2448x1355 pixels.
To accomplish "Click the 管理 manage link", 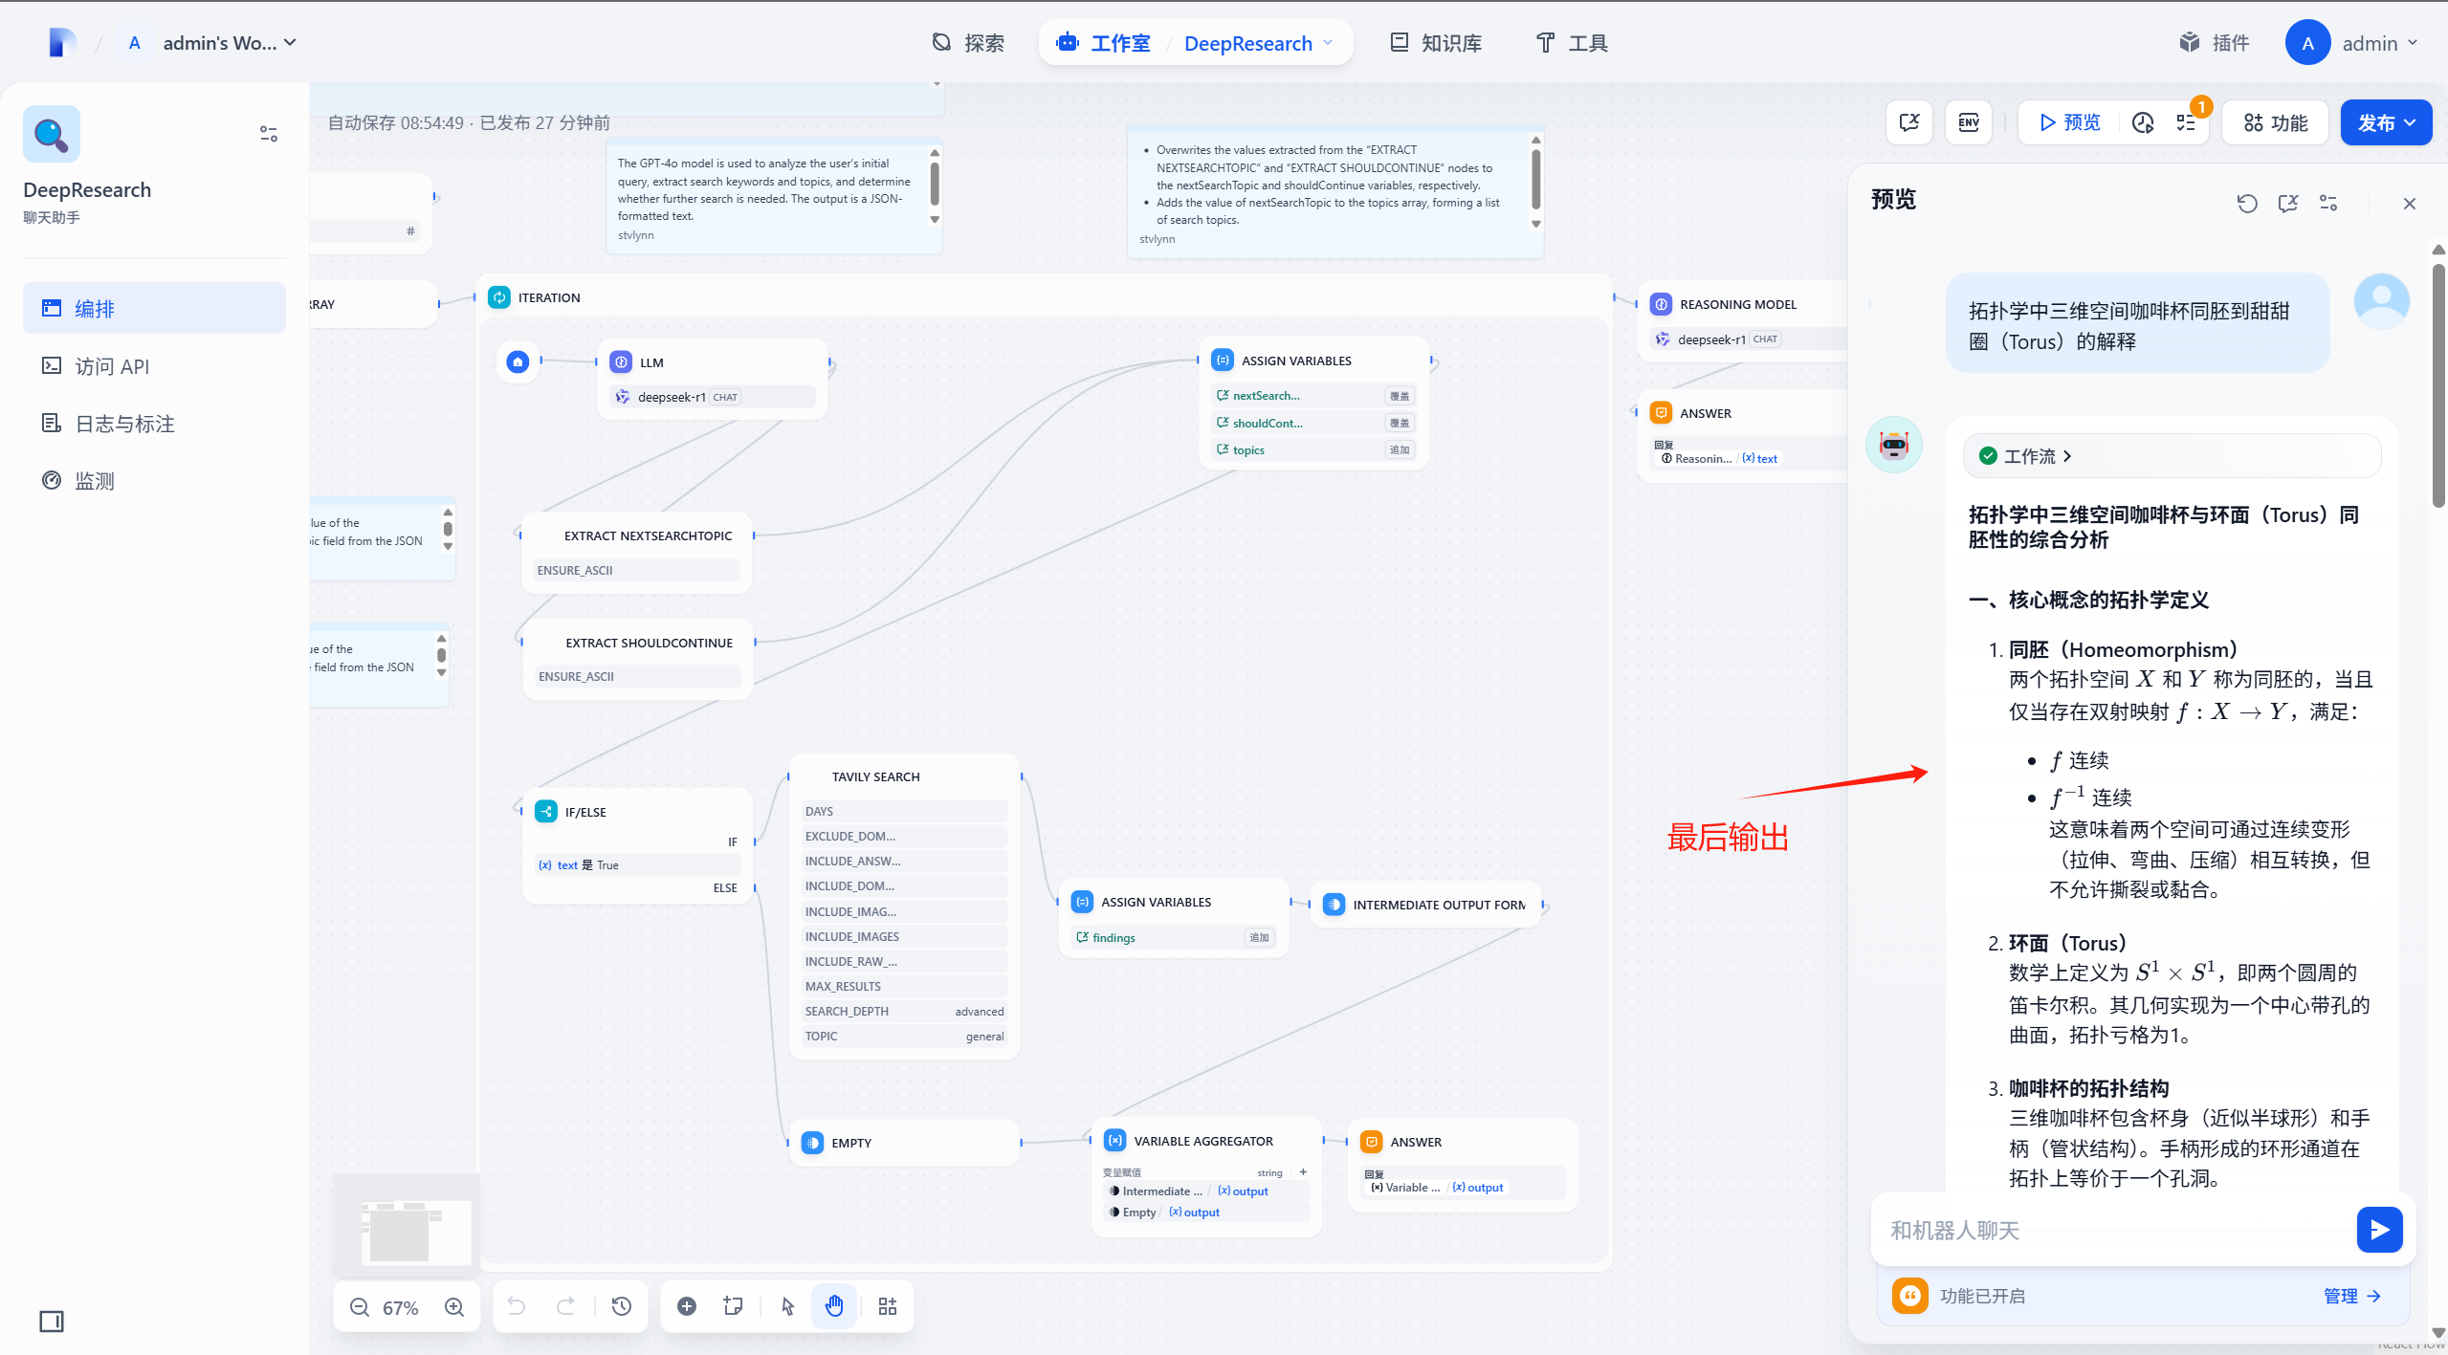I will (x=2351, y=1296).
